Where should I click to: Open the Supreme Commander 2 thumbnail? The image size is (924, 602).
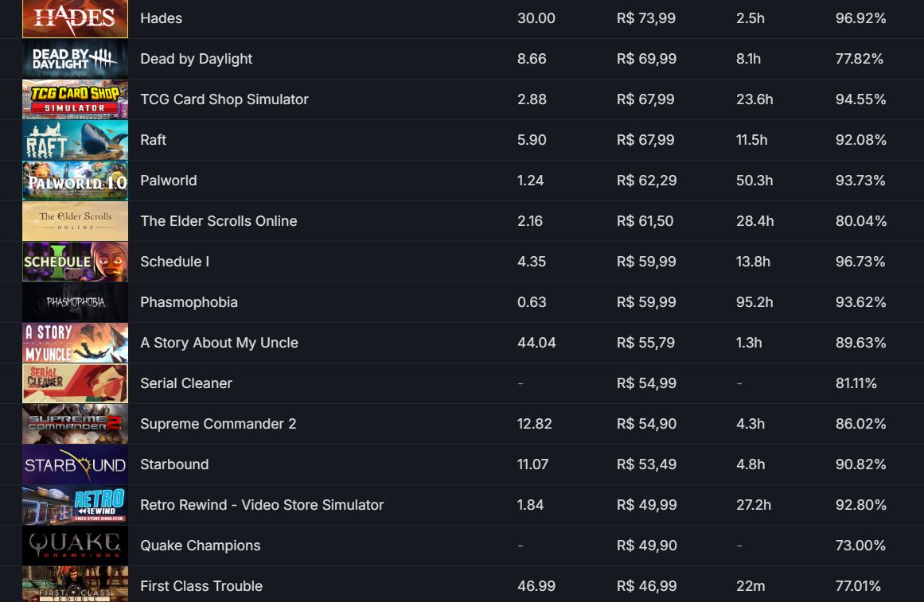point(75,424)
